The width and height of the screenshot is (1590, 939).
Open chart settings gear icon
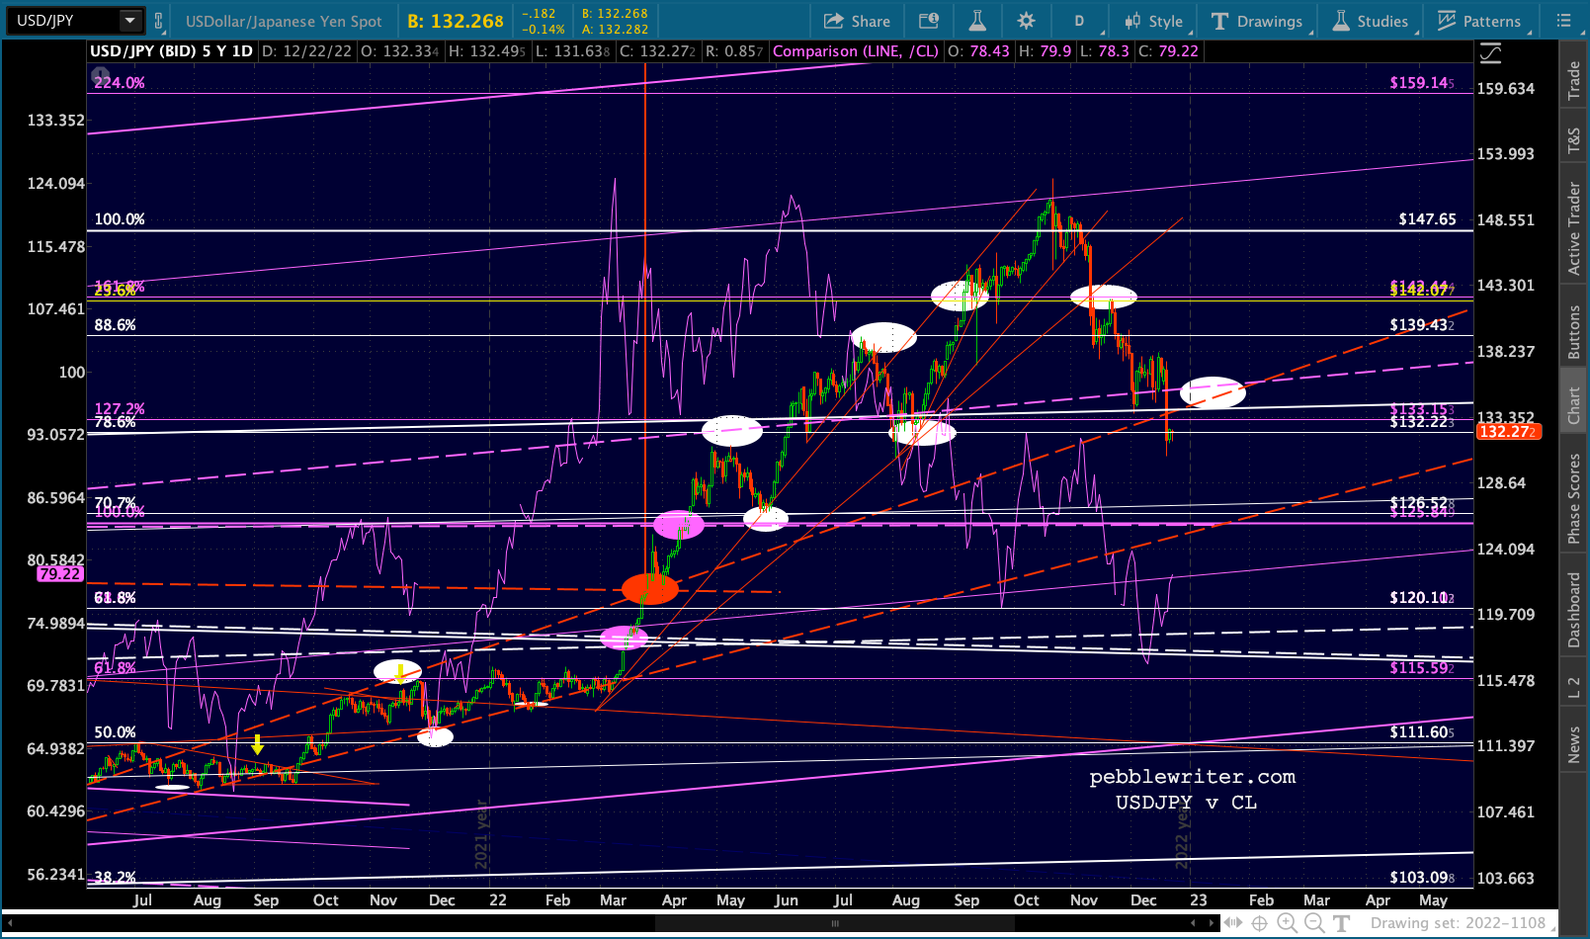coord(1026,21)
